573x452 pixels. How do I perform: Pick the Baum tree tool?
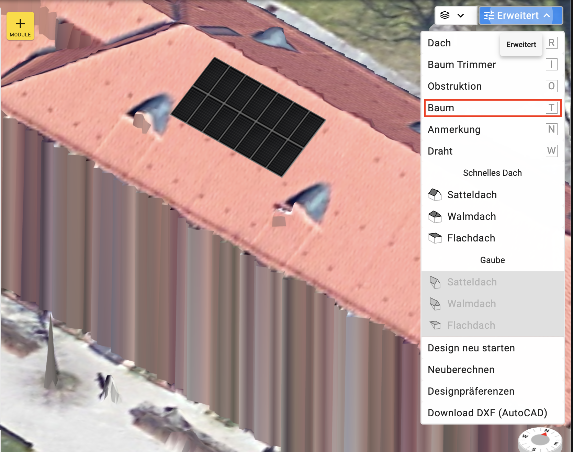tap(492, 108)
